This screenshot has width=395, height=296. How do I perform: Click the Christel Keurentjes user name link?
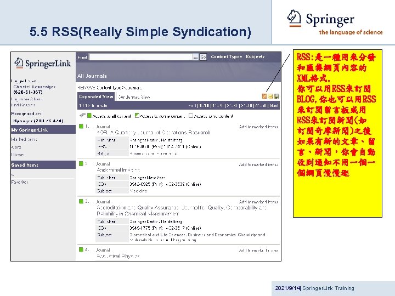(x=35, y=87)
